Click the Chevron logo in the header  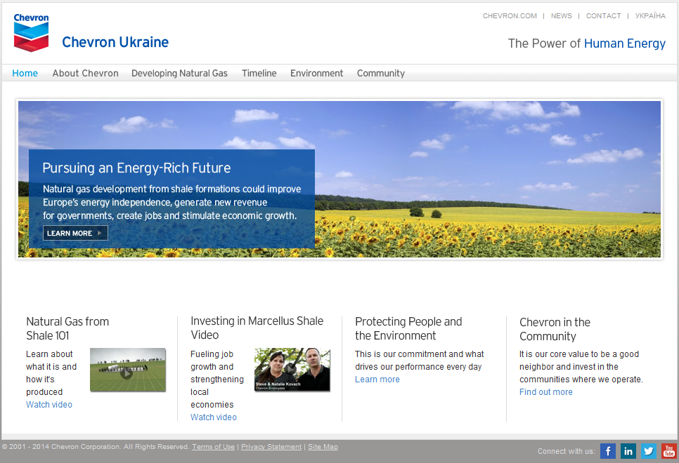pos(31,32)
